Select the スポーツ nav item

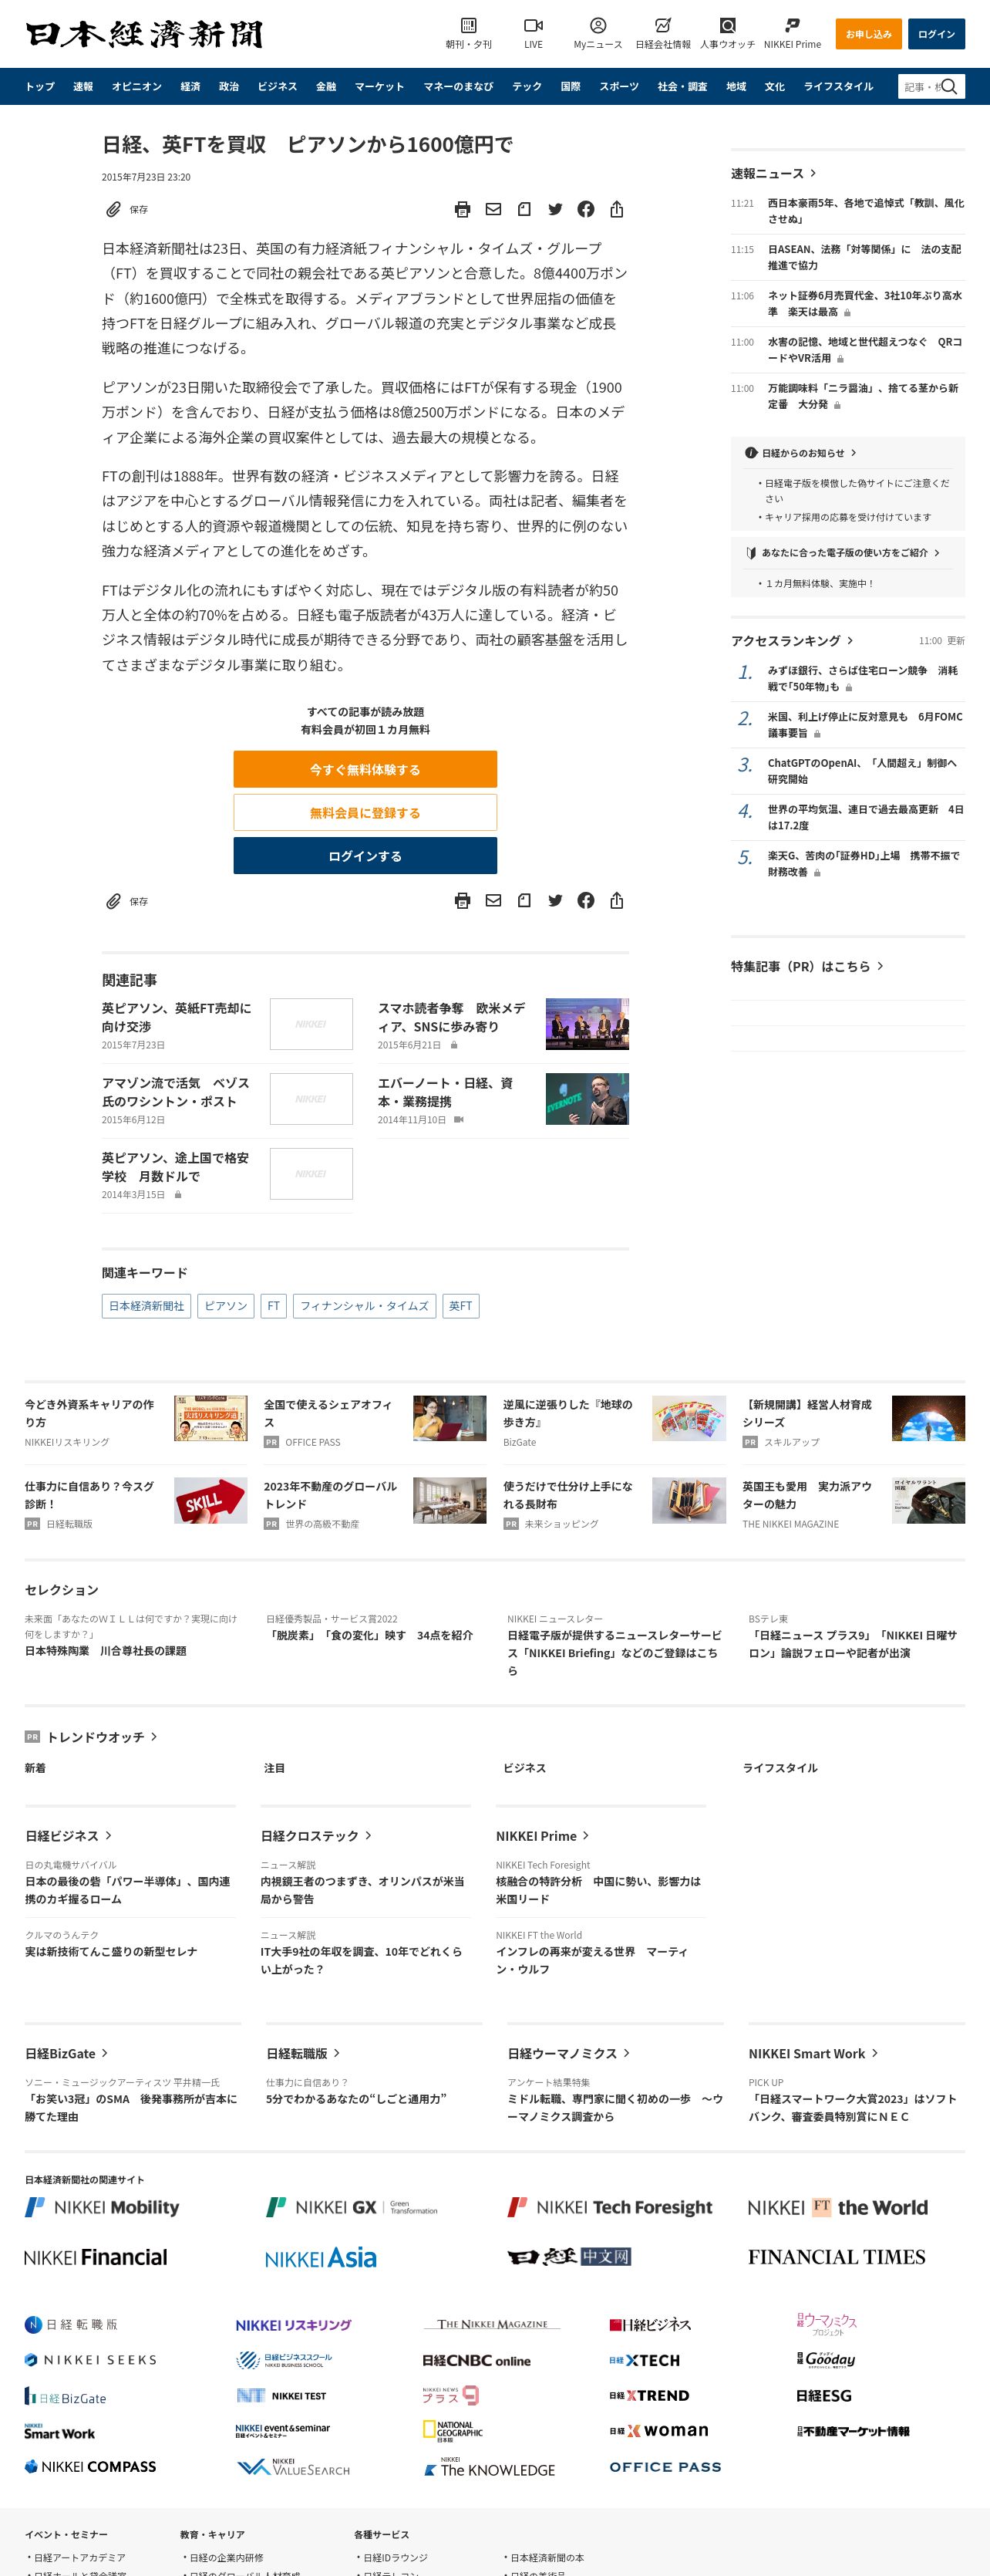(618, 87)
